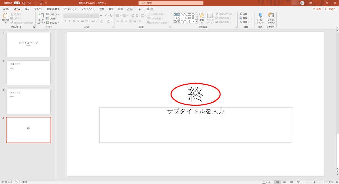Switch to slide sorter view icon

pos(284,182)
